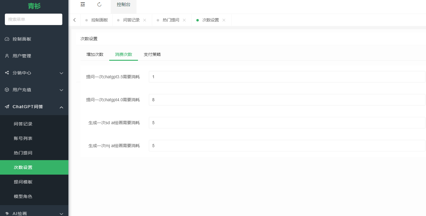426x216 pixels.
Task: Open 模型角色 submenu item
Action: (34, 196)
